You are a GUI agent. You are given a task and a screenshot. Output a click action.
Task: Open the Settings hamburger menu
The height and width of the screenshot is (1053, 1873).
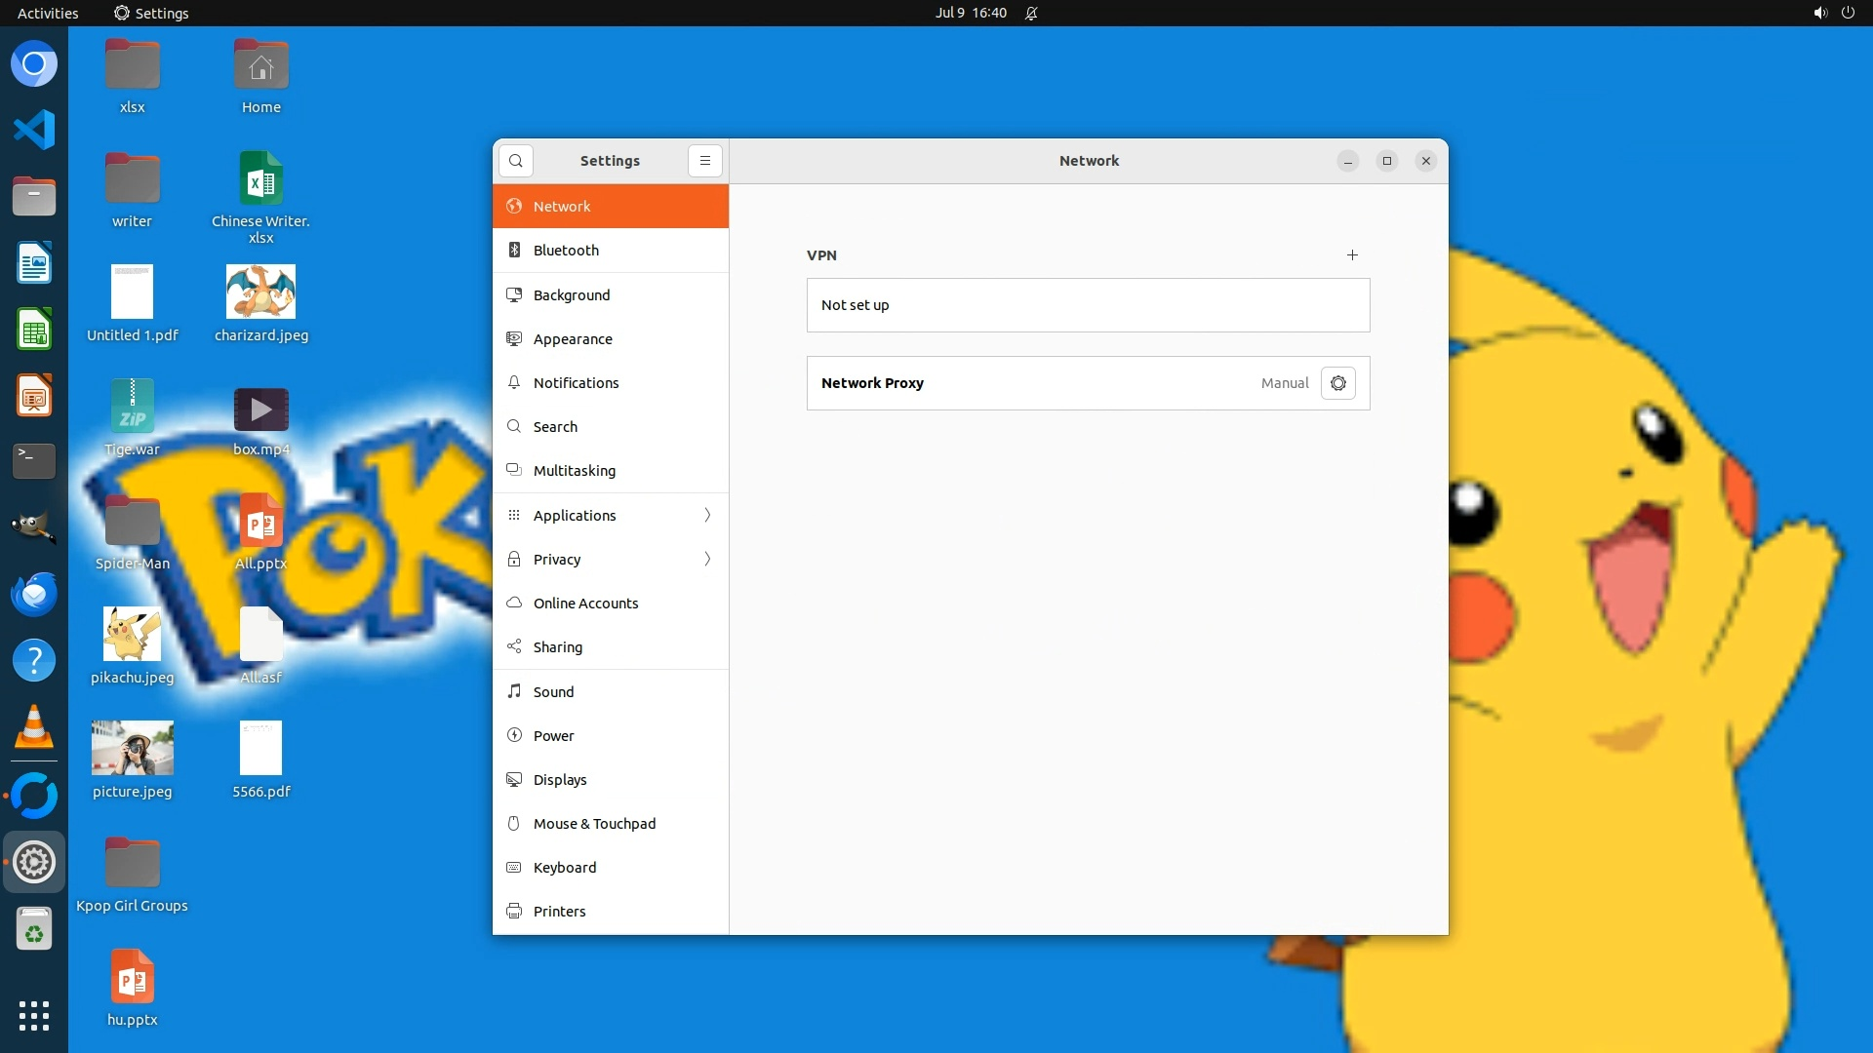[705, 161]
